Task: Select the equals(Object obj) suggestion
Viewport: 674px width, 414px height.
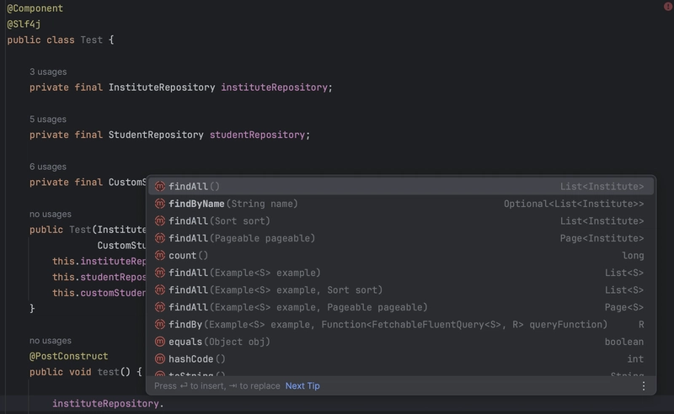Action: click(401, 342)
